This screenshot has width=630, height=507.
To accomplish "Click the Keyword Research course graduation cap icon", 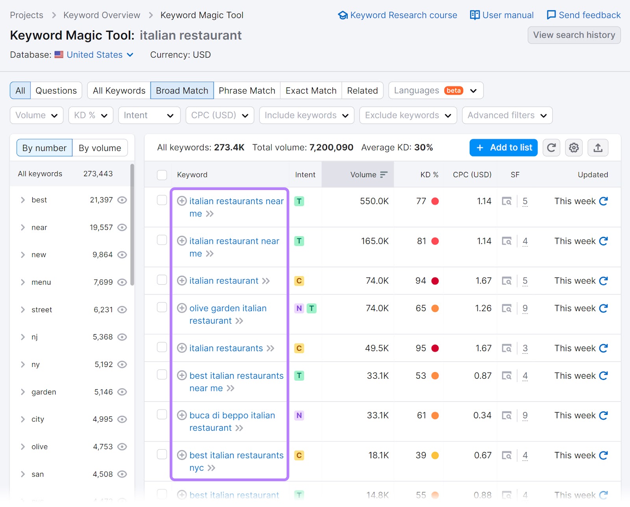I will tap(343, 15).
